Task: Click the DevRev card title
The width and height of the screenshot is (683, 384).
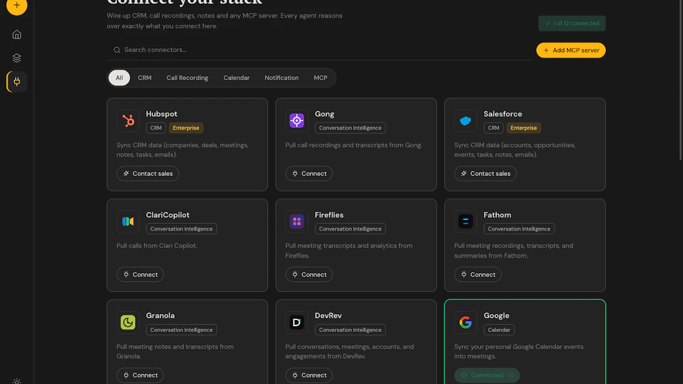Action: [x=328, y=316]
